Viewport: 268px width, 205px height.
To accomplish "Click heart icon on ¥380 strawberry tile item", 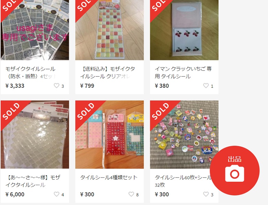I will [206, 86].
